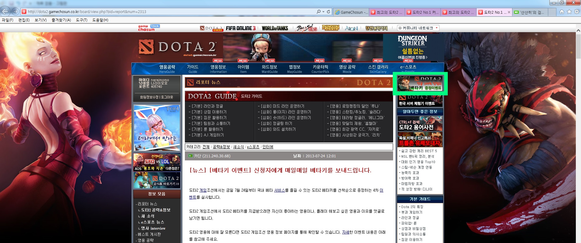Expand the 커뮤니티 네트워크 dropdown
The width and height of the screenshot is (581, 243).
[418, 28]
